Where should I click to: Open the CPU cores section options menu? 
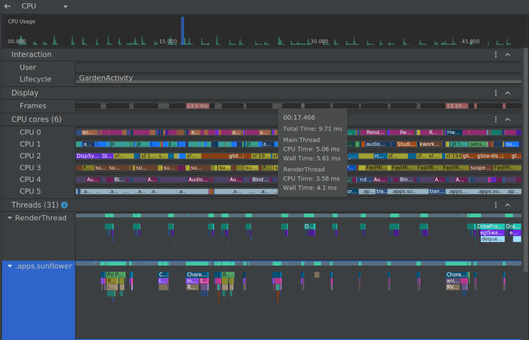click(495, 119)
